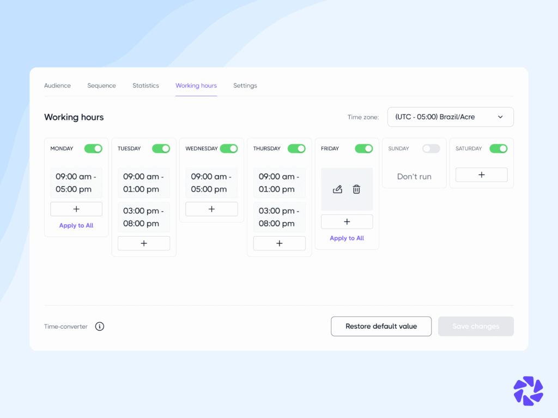Turn off the Thursday switch

(296, 148)
